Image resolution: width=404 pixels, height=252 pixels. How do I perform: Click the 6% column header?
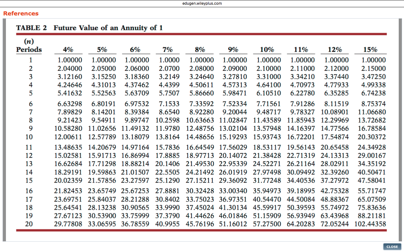tap(135, 49)
